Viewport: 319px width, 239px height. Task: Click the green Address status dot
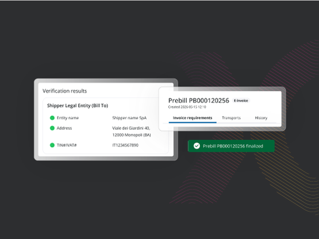tap(52, 128)
